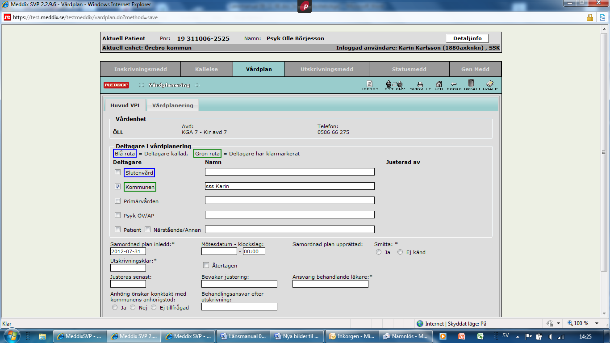Viewport: 610px width, 343px height.
Task: Click the Mötesdatum date field
Action: click(219, 251)
